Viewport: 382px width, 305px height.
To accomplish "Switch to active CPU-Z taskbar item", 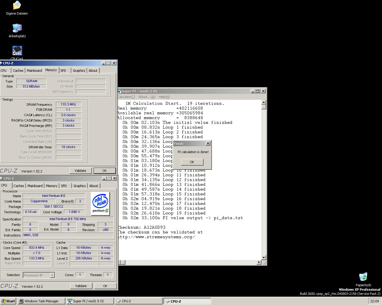I will coord(187,301).
